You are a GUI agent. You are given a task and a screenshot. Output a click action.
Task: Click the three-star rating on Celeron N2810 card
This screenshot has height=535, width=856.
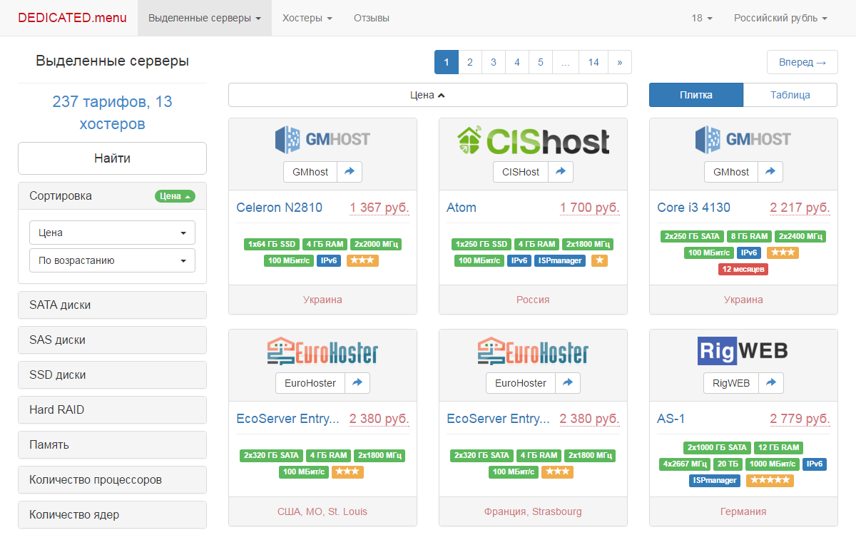point(362,260)
